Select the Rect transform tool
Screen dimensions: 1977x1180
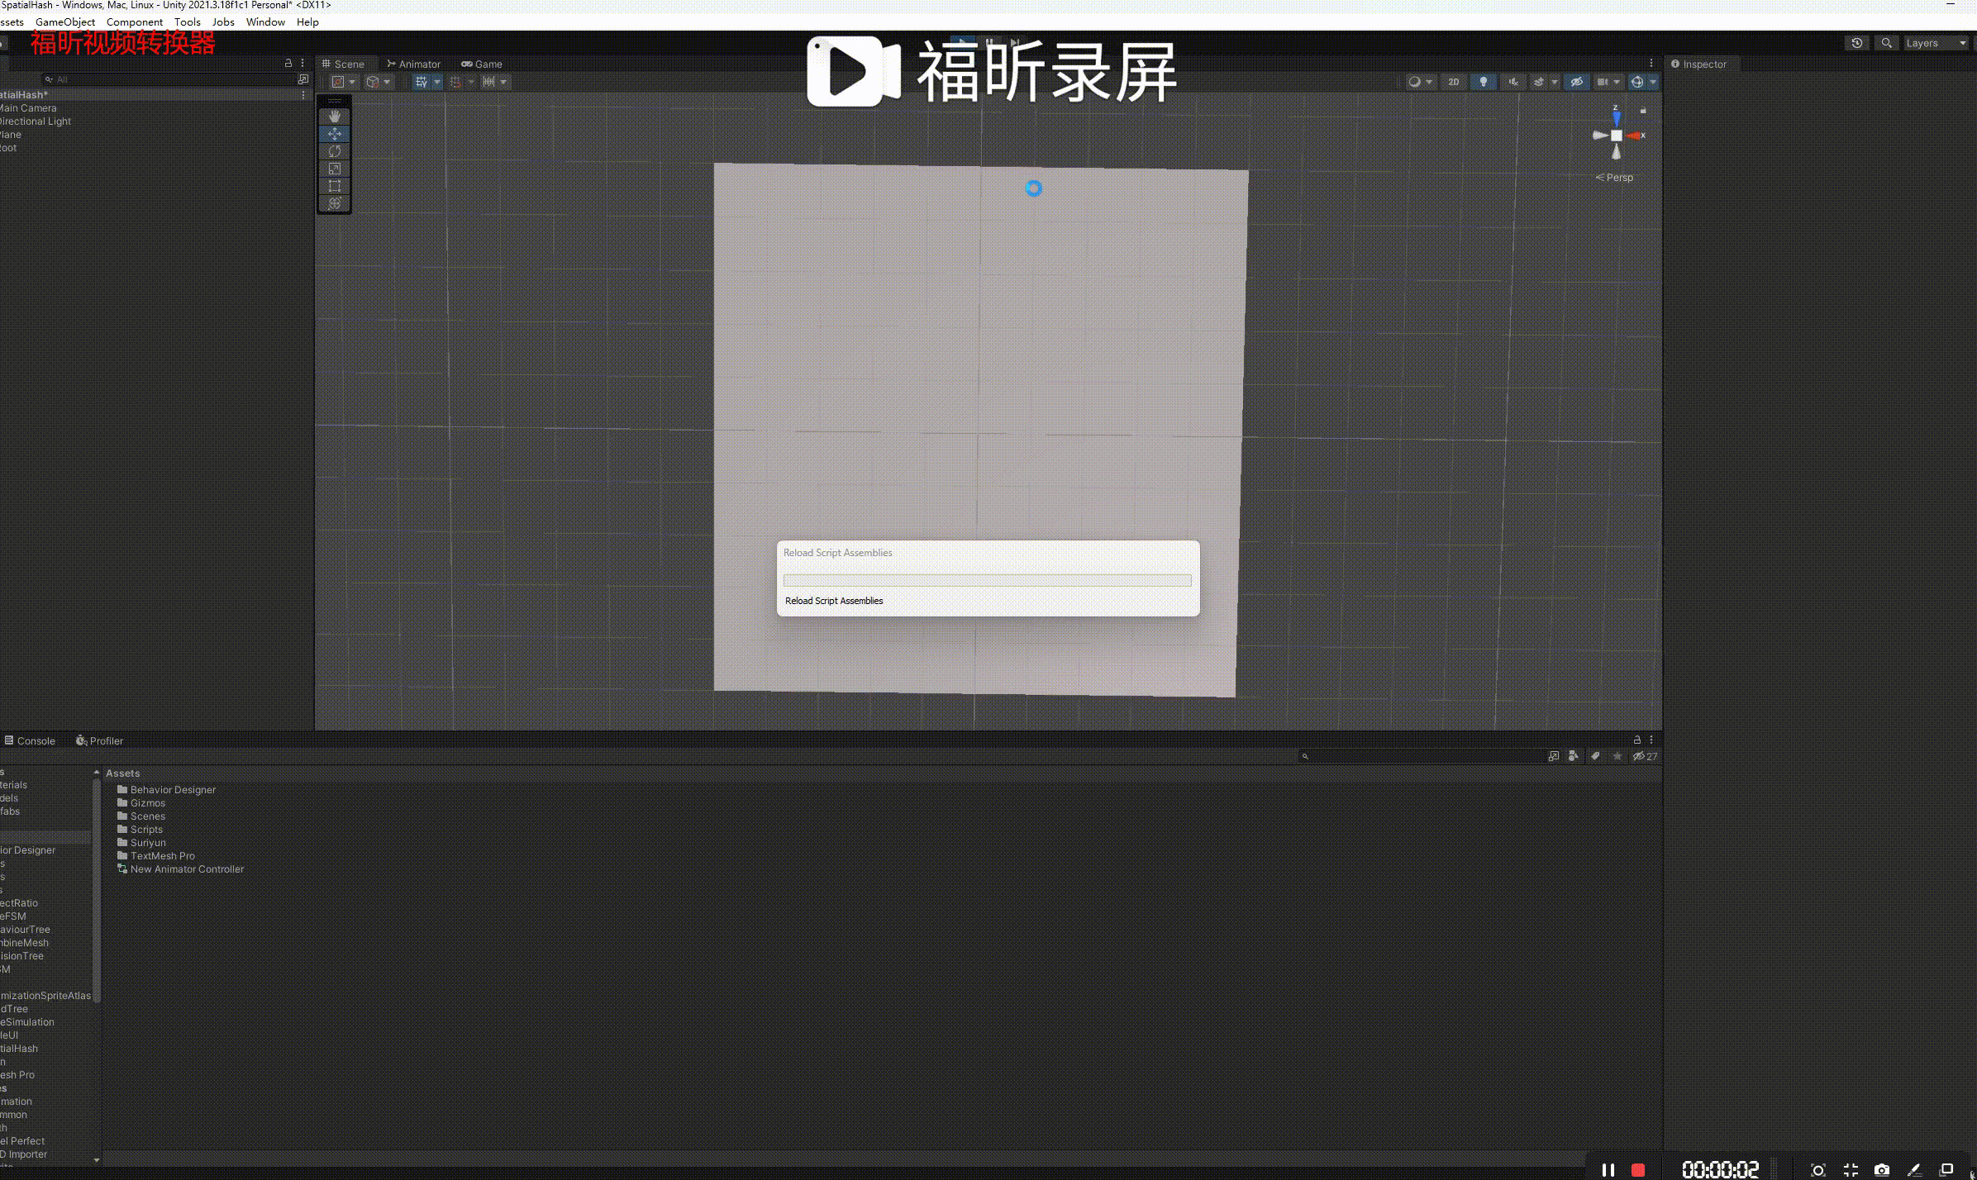click(x=334, y=186)
